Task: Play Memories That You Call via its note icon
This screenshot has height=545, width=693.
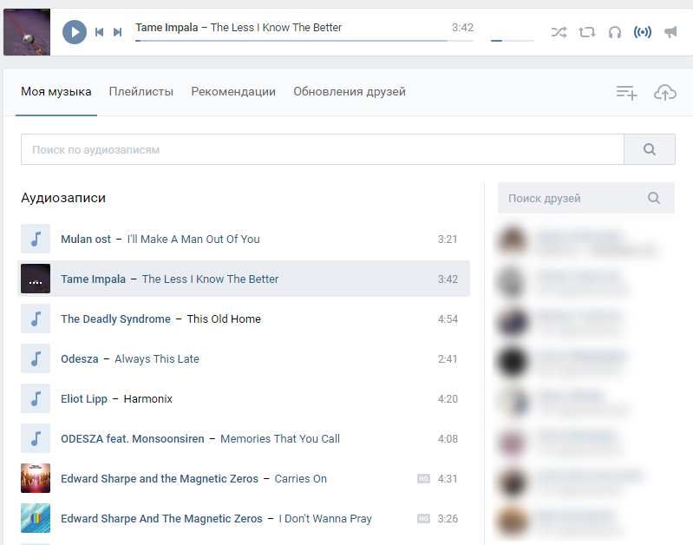Action: tap(36, 438)
